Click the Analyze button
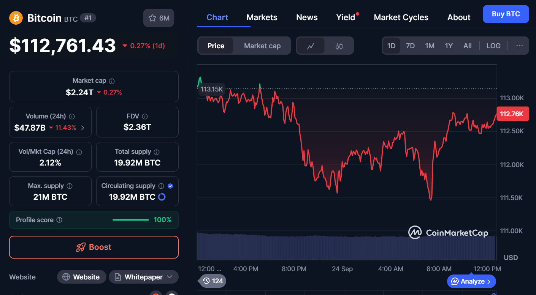Viewport: 536px width, 295px height. coord(471,281)
